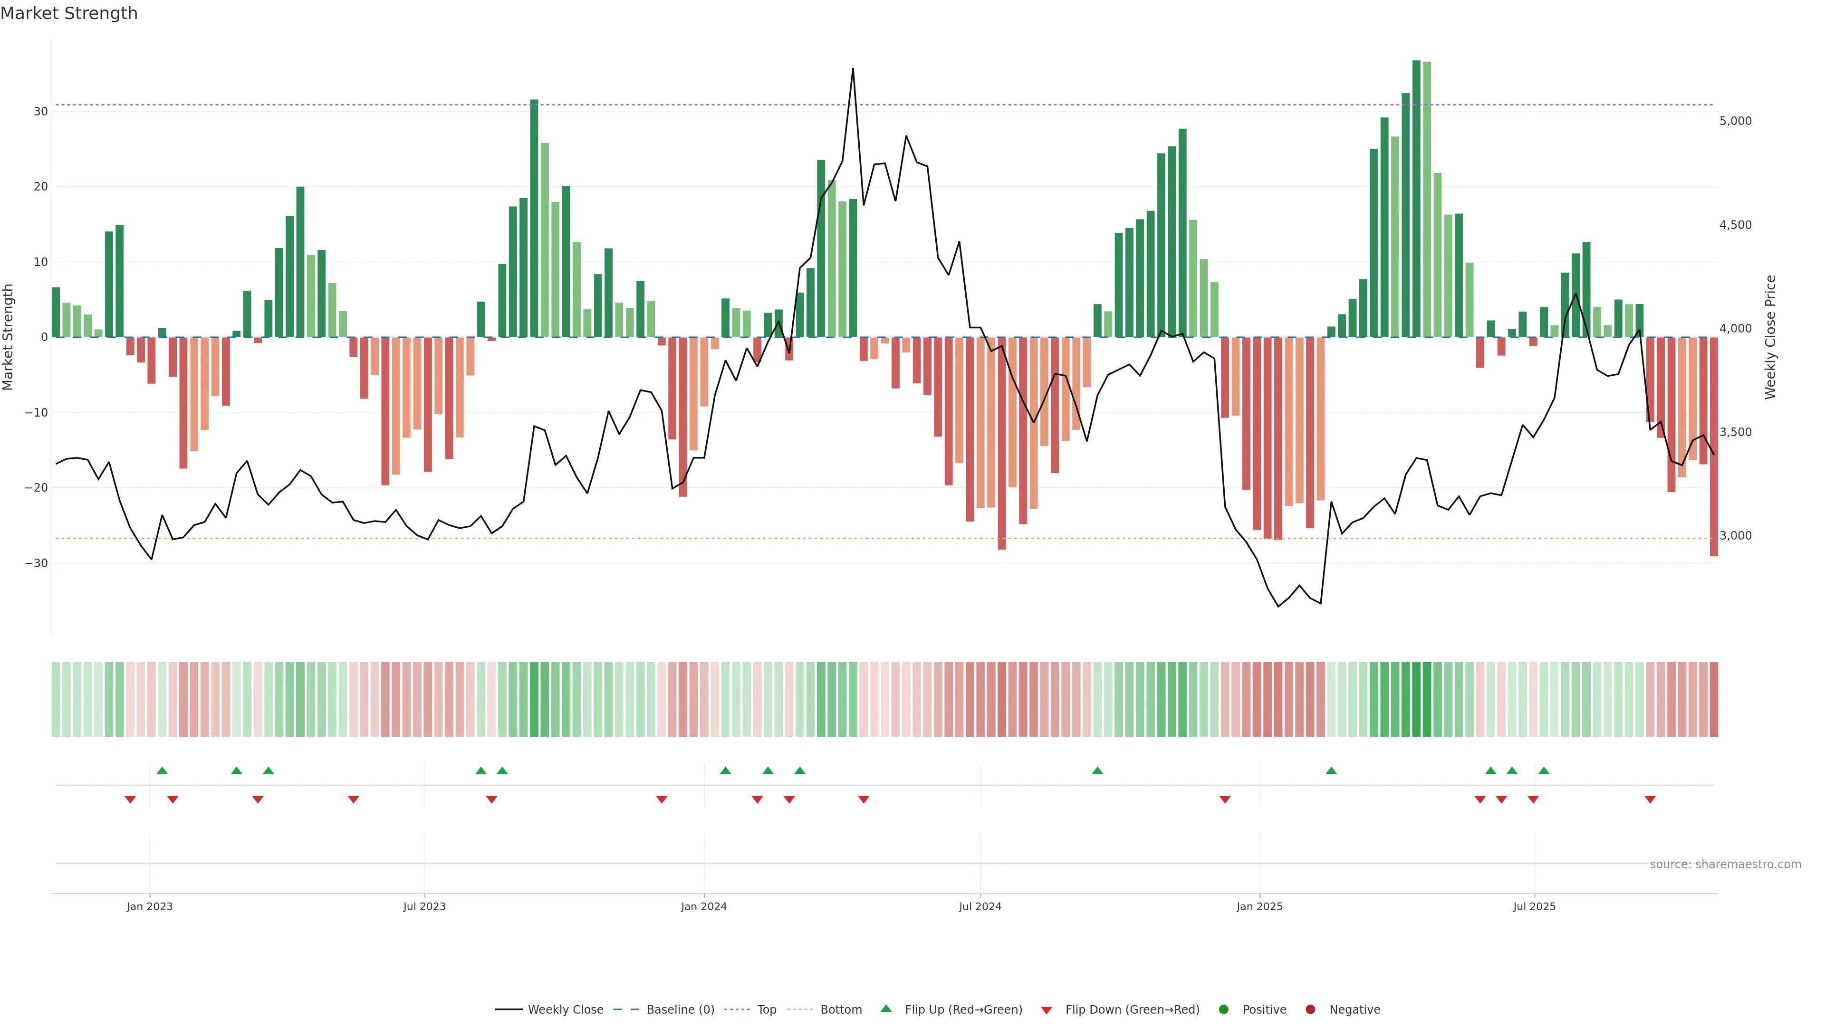This screenshot has width=1825, height=1026.
Task: Click the lone green flip-up marker after Jul 2024
Action: (x=1097, y=770)
